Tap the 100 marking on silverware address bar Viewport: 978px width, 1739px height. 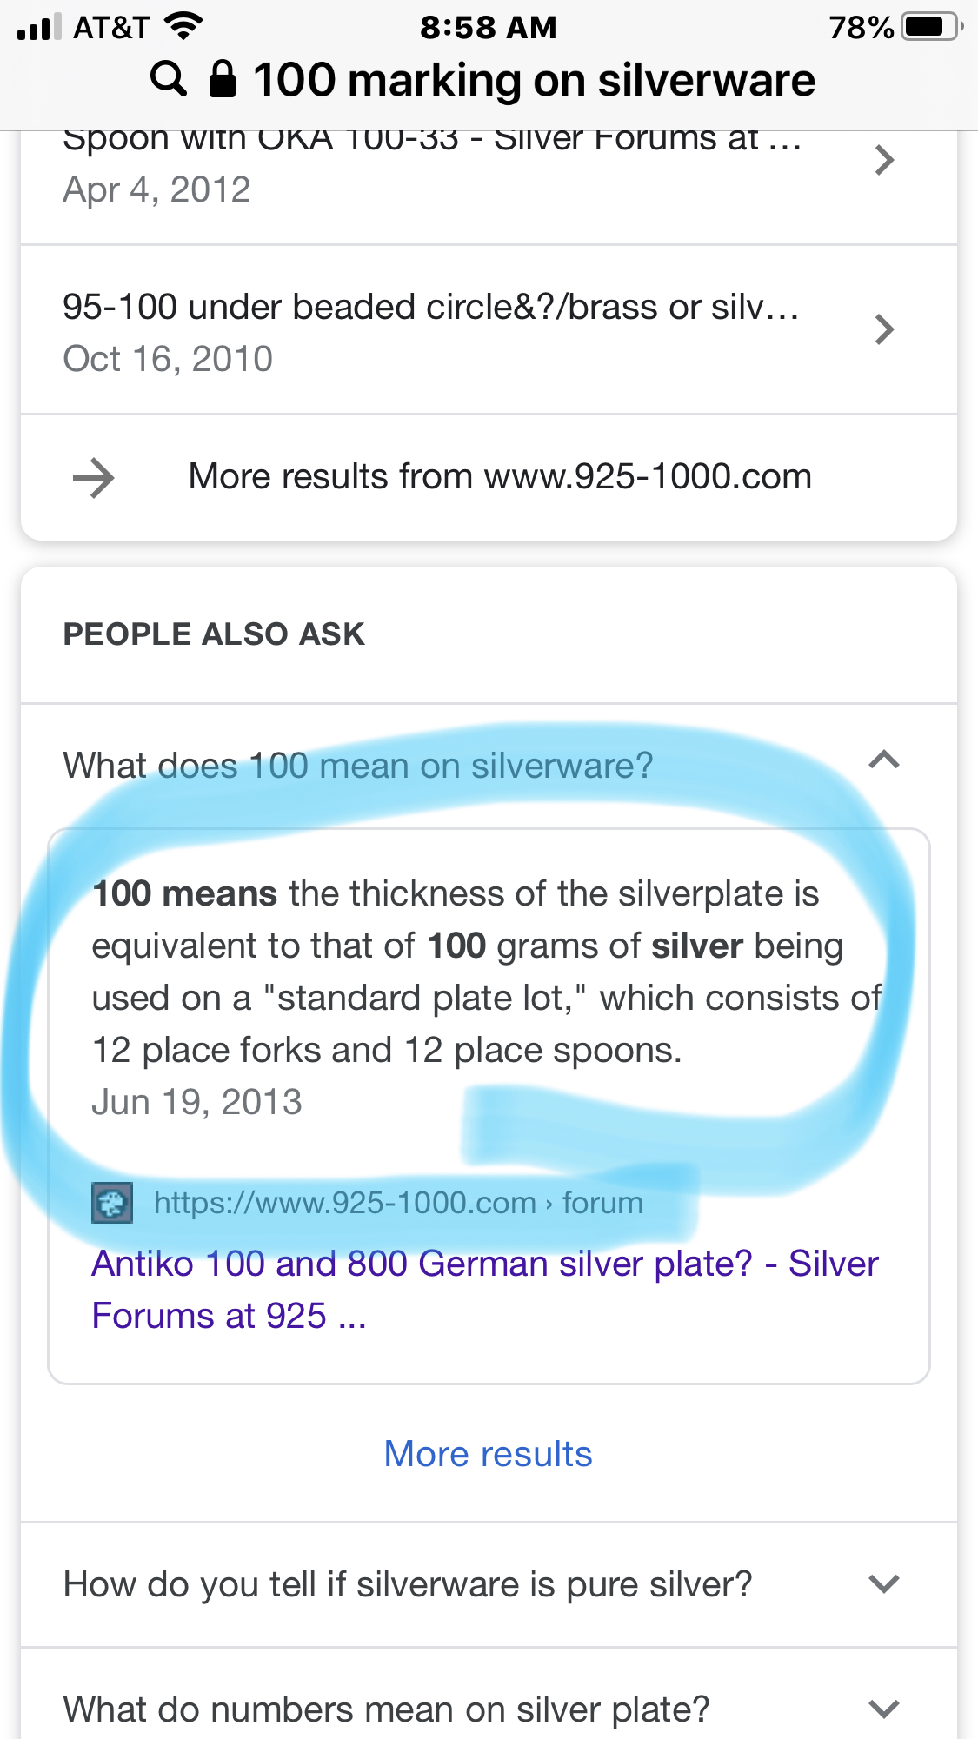click(x=534, y=80)
